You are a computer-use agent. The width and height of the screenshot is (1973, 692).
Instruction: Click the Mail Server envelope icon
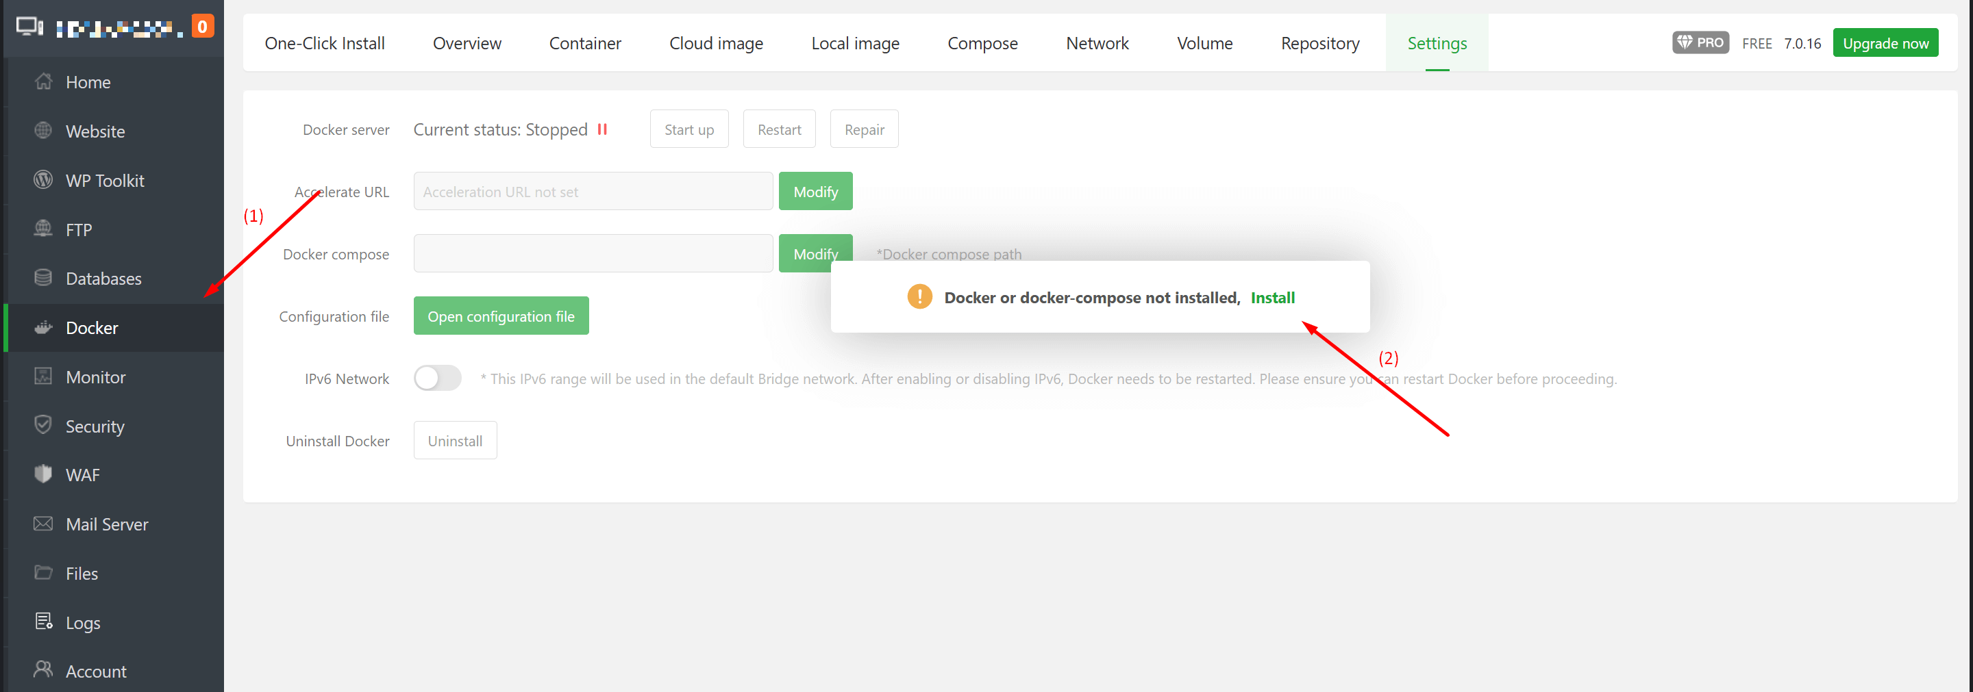pos(44,524)
